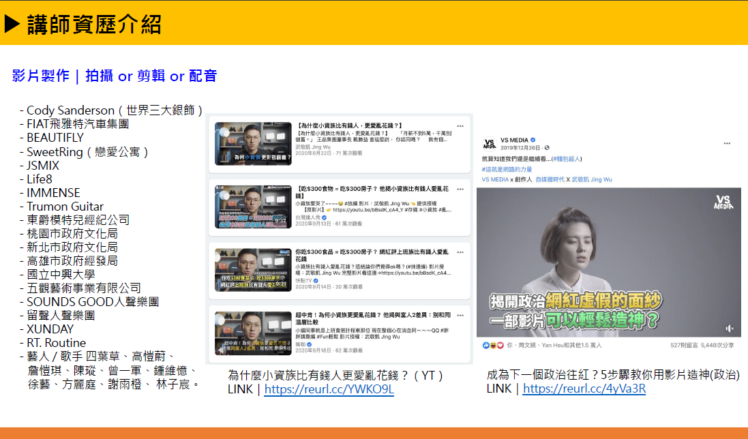Open the three-dot menu for the 台灣達人秀 video
Viewport: 748px width, 439px height.
tap(460, 187)
